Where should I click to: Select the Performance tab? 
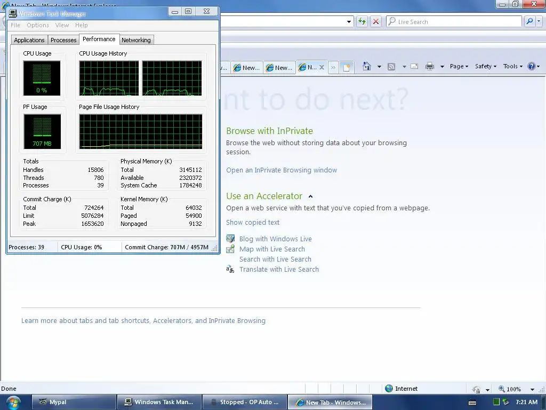pyautogui.click(x=99, y=39)
